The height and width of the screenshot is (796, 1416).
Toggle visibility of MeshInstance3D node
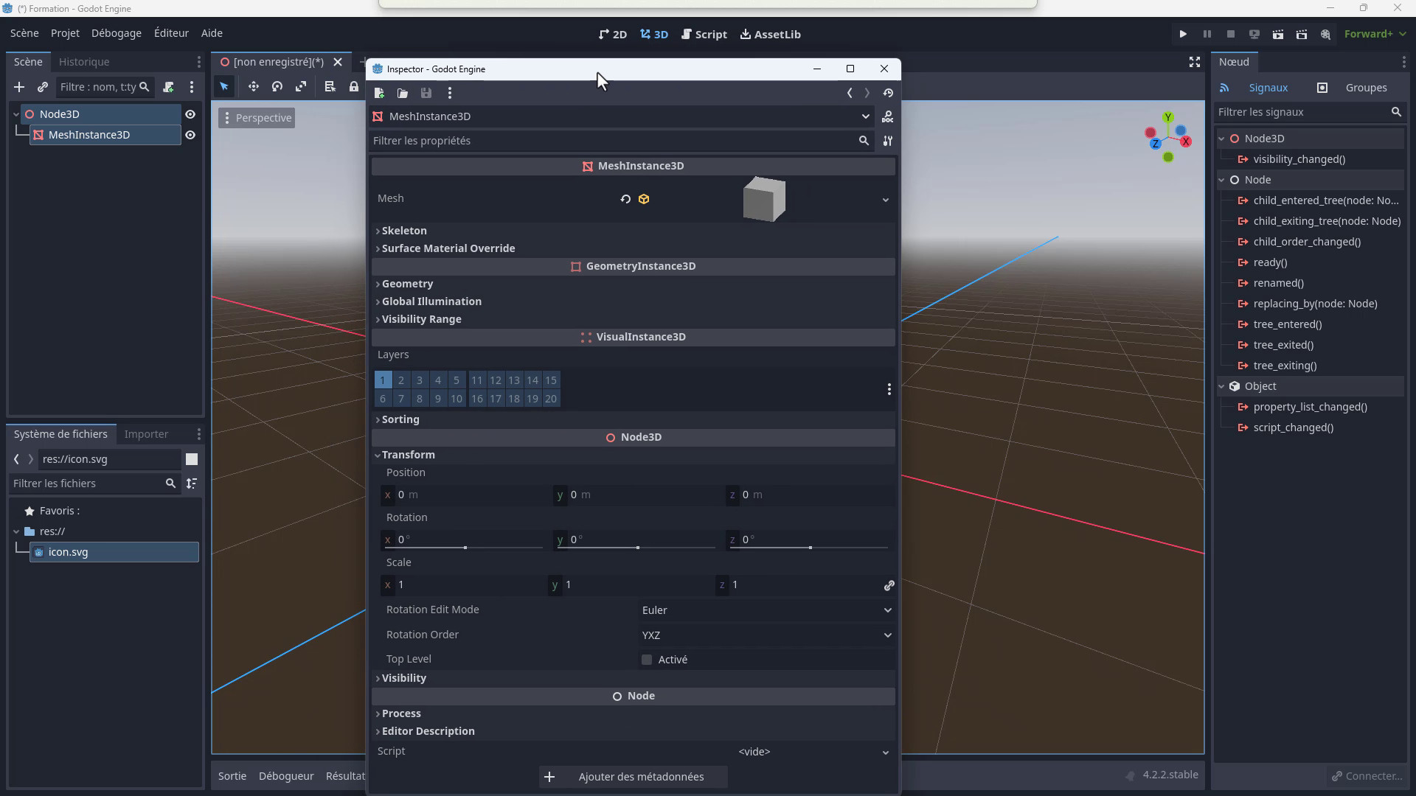(190, 135)
